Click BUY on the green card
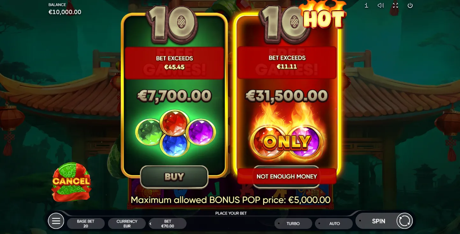460x234 pixels. 174,177
